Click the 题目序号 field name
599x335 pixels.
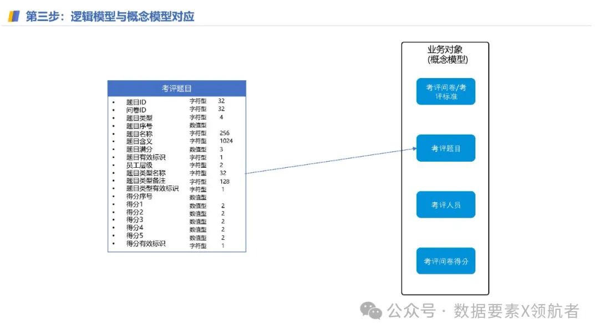click(139, 126)
